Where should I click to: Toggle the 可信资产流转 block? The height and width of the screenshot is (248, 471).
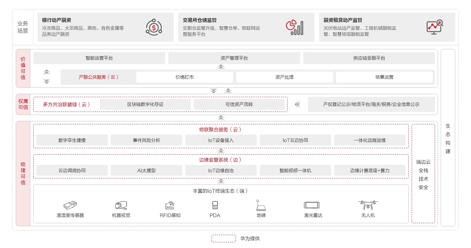pyautogui.click(x=240, y=104)
